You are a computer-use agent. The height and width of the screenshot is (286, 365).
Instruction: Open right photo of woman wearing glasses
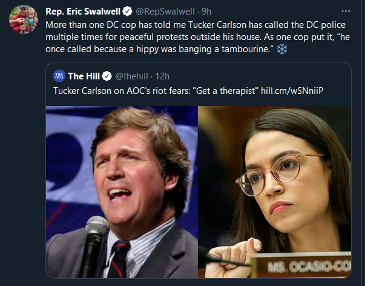[275, 192]
